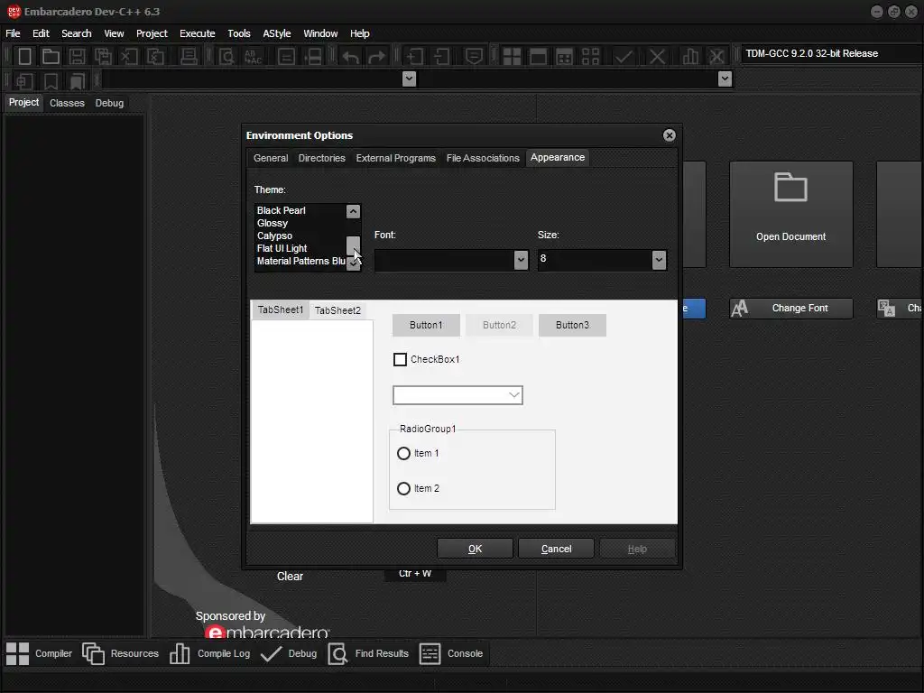Click the Redo arrow toolbar icon
Viewport: 924px width, 693px height.
coord(376,57)
